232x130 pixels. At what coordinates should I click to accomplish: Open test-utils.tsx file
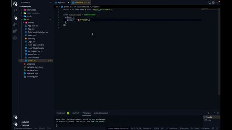[33, 58]
